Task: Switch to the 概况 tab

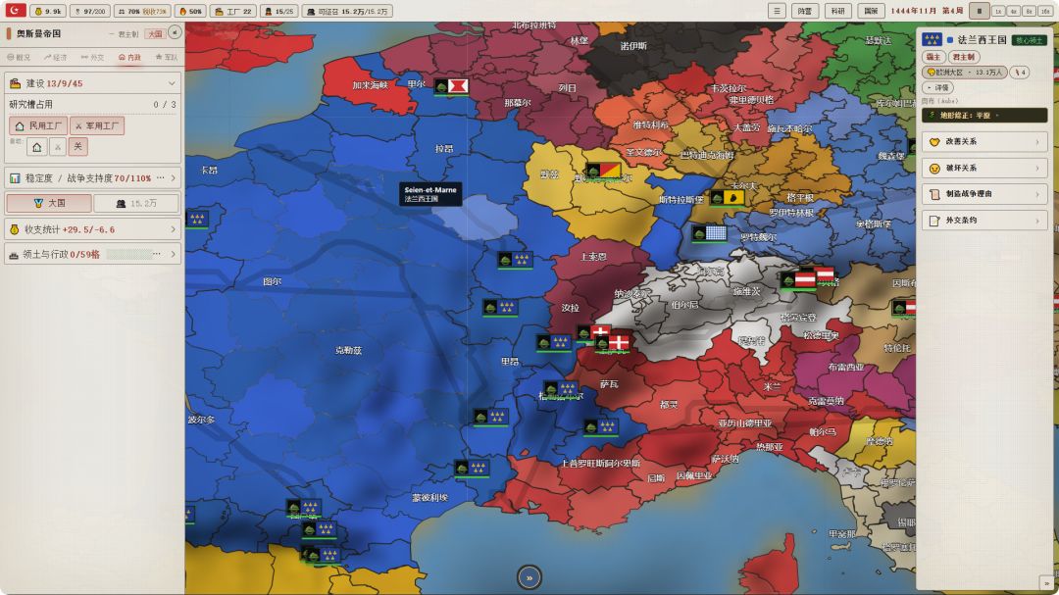Action: tap(19, 58)
